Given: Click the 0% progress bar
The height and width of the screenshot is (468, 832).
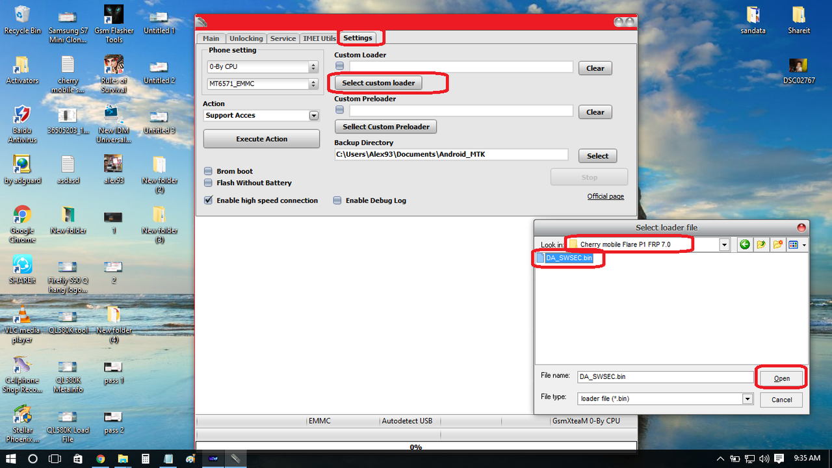Looking at the screenshot, I should pos(416,447).
